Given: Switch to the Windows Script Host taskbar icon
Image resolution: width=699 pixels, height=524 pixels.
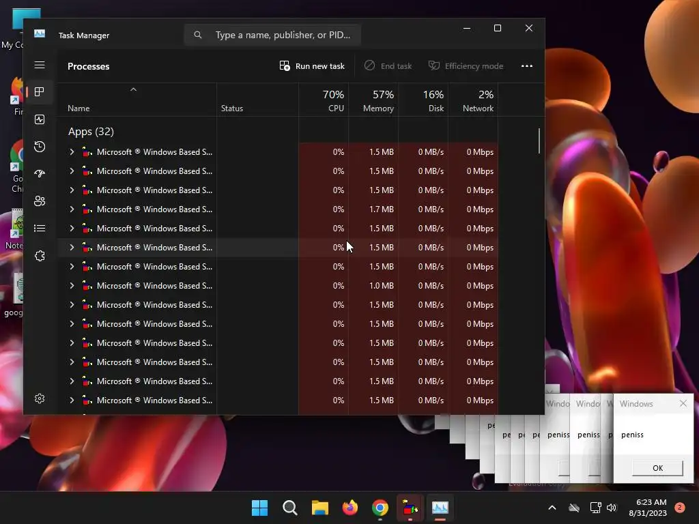Looking at the screenshot, I should [x=410, y=508].
